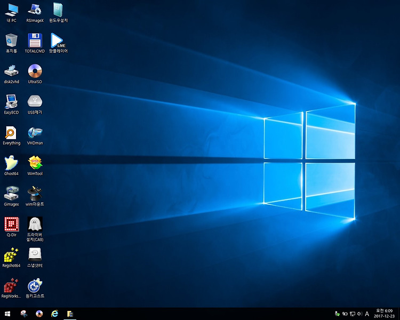Click the RegWorks desktop shortcut
The image size is (400, 320).
[x=12, y=289]
